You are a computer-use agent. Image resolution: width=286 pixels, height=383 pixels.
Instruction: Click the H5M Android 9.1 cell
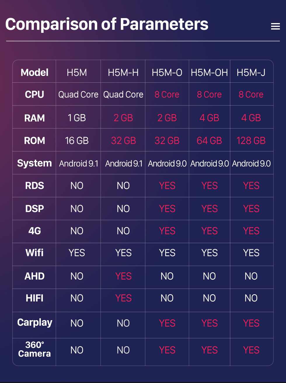[x=79, y=163]
